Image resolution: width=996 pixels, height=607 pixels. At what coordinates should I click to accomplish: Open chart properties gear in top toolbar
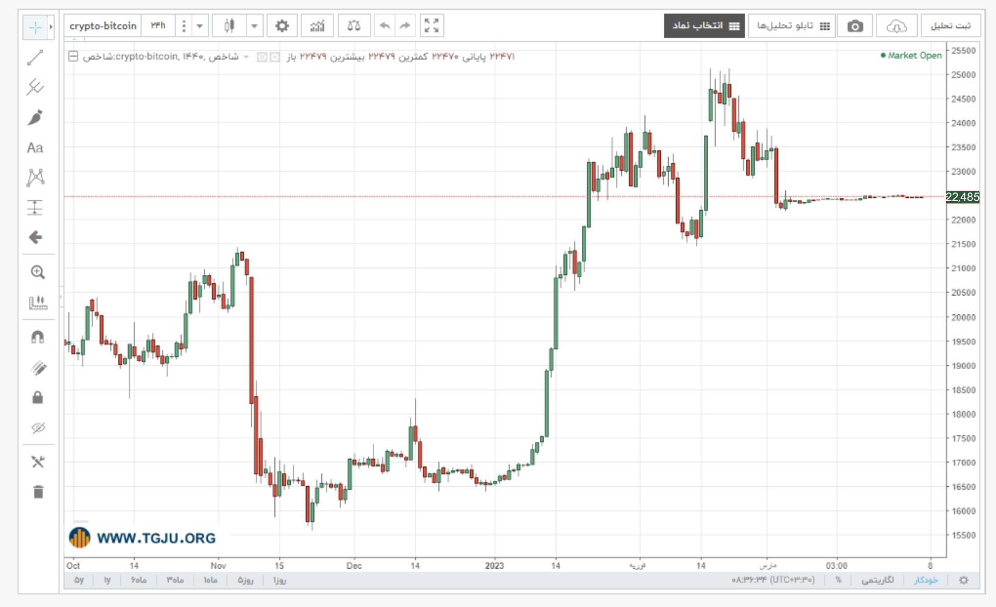click(x=282, y=26)
